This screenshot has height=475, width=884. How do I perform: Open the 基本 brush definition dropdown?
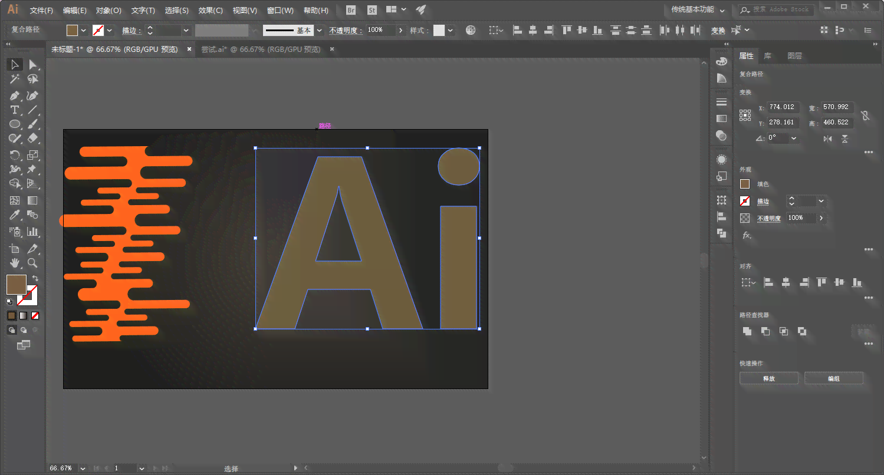coord(319,30)
